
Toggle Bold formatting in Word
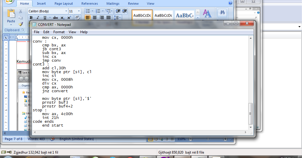pos(31,18)
